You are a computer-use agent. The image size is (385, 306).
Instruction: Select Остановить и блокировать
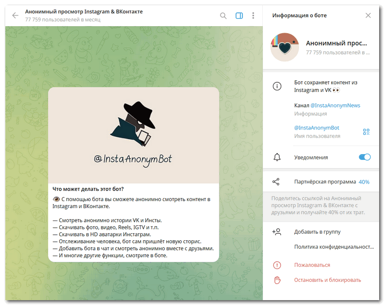[327, 280]
